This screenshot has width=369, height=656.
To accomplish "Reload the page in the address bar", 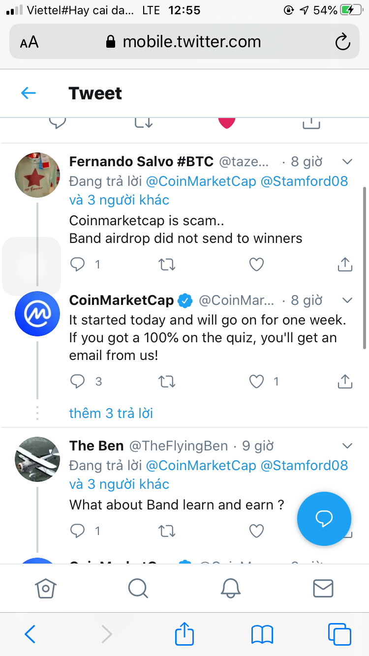I will (342, 42).
